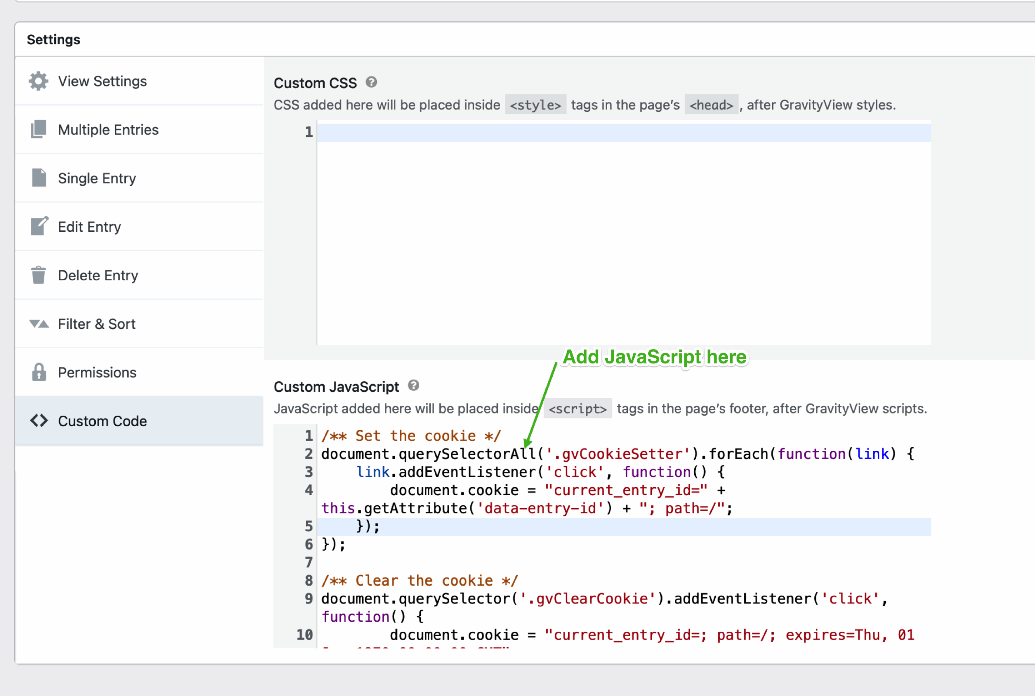Click line number 7 in JavaScript gutter
Viewport: 1035px width, 696px height.
pyautogui.click(x=309, y=562)
